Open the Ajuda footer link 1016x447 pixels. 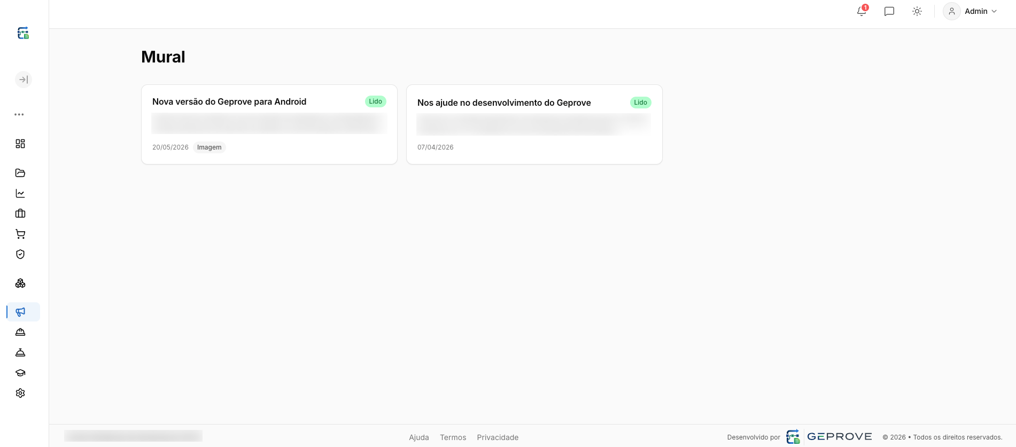pos(419,437)
